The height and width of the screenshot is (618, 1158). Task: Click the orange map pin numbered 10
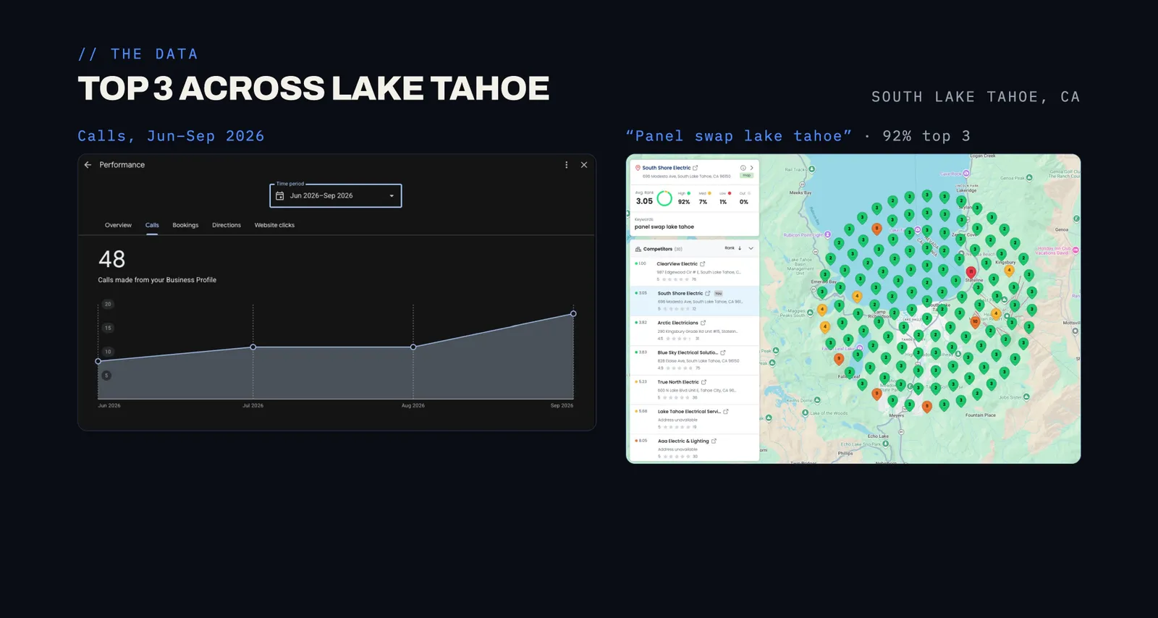975,322
